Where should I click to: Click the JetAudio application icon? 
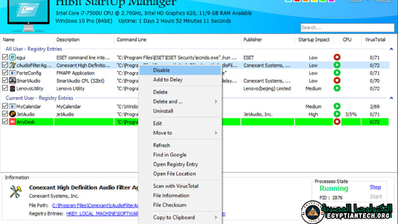tap(12, 114)
